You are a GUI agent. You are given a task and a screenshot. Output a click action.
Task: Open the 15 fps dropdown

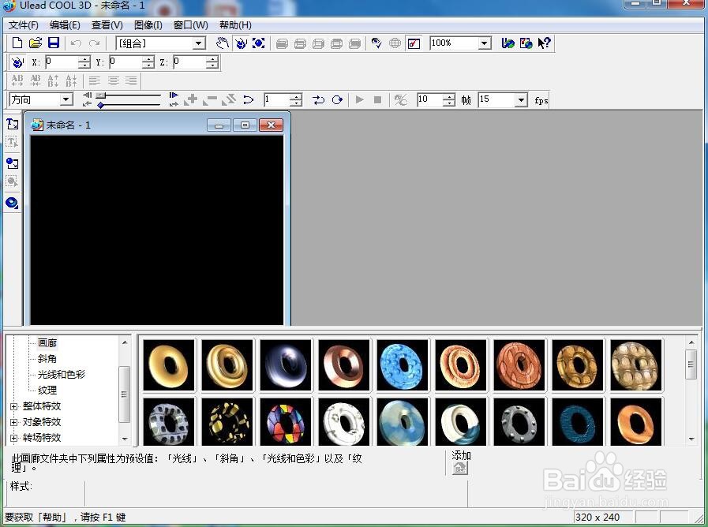click(522, 99)
